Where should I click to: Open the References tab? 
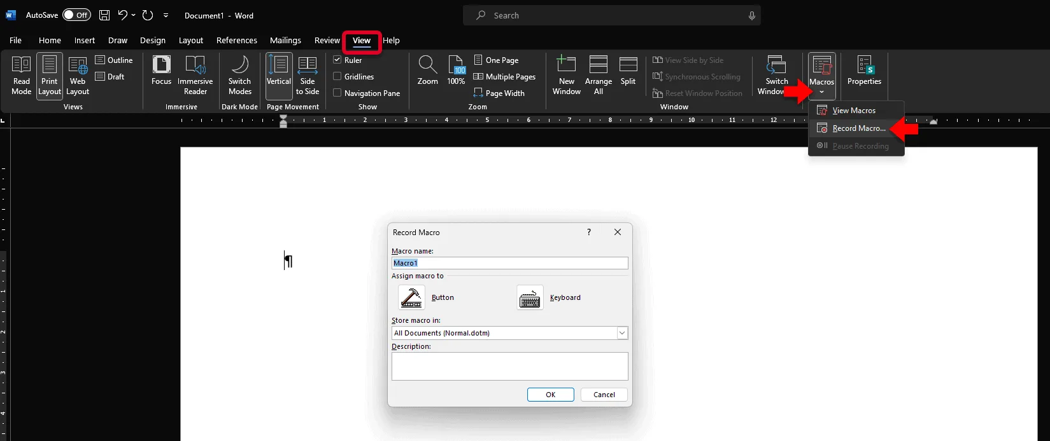[x=237, y=40]
